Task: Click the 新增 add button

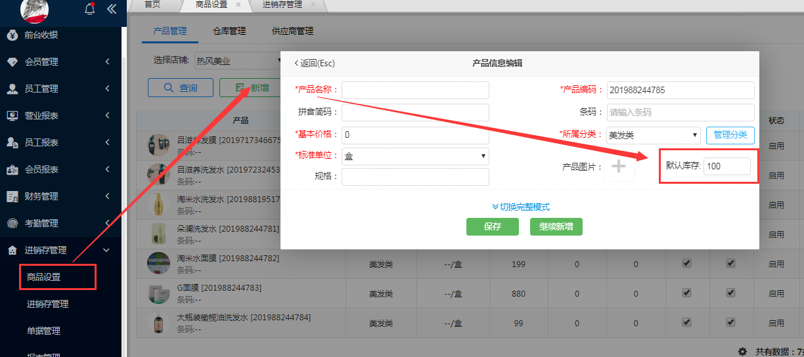Action: coord(252,88)
